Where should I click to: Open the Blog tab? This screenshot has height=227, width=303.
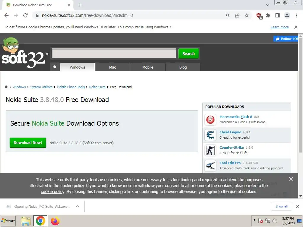coord(183,67)
